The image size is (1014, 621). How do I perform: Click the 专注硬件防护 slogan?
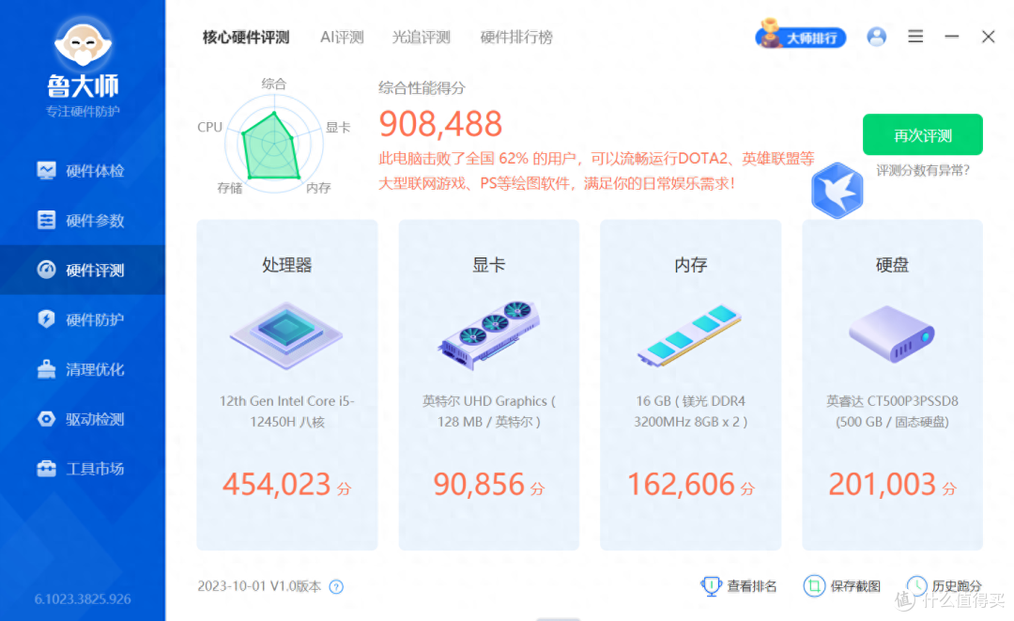click(83, 111)
